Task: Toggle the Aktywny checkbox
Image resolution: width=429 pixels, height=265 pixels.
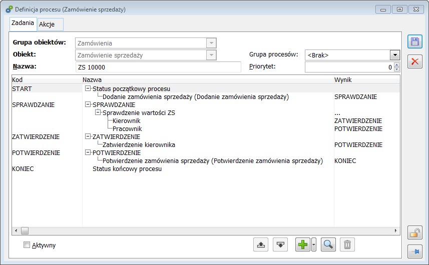Action: point(27,245)
